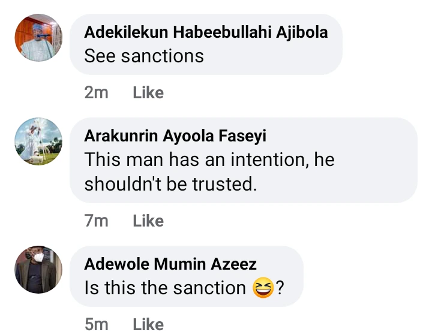This screenshot has width=432, height=332.
Task: Click the laughing emoji in Azeez's comment
Action: click(x=264, y=289)
